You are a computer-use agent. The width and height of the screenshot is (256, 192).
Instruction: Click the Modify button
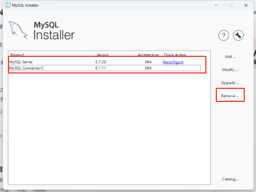[230, 70]
